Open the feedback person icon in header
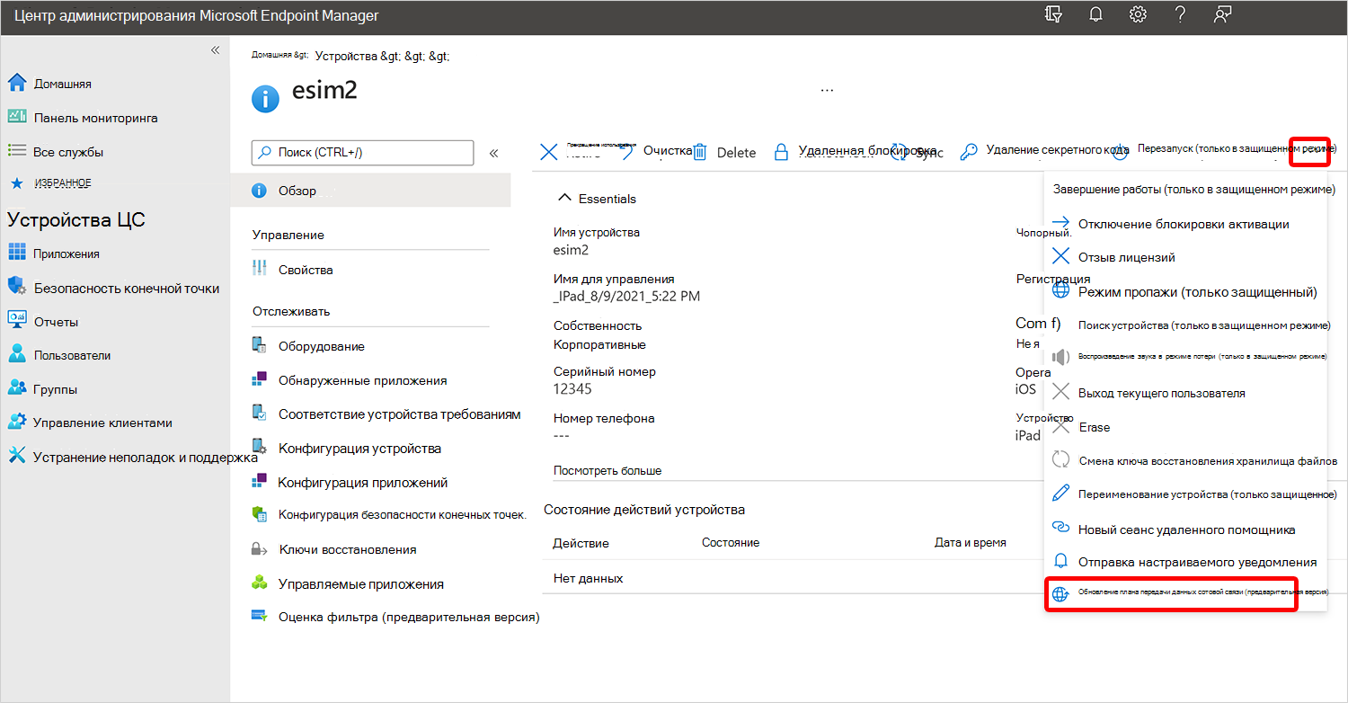The image size is (1348, 703). click(x=1222, y=14)
